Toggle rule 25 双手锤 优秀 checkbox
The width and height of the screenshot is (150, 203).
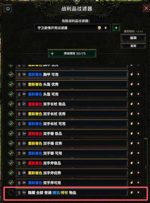[x=11, y=143]
